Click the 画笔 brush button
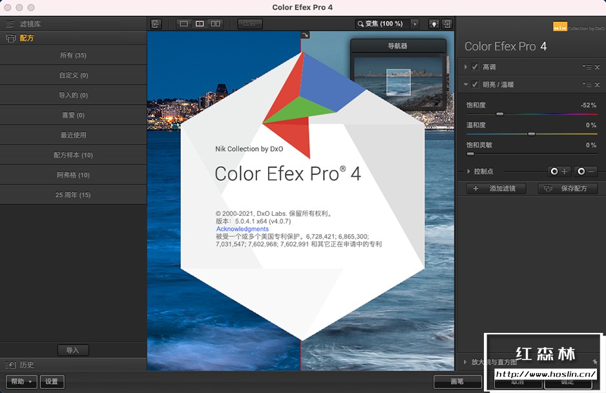The height and width of the screenshot is (393, 606). click(x=457, y=381)
